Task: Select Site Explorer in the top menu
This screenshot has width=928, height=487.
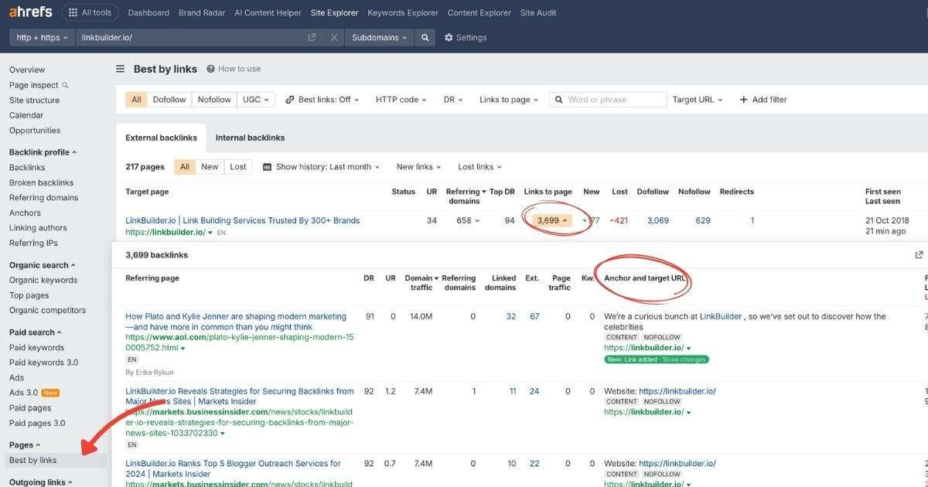Action: click(x=335, y=12)
